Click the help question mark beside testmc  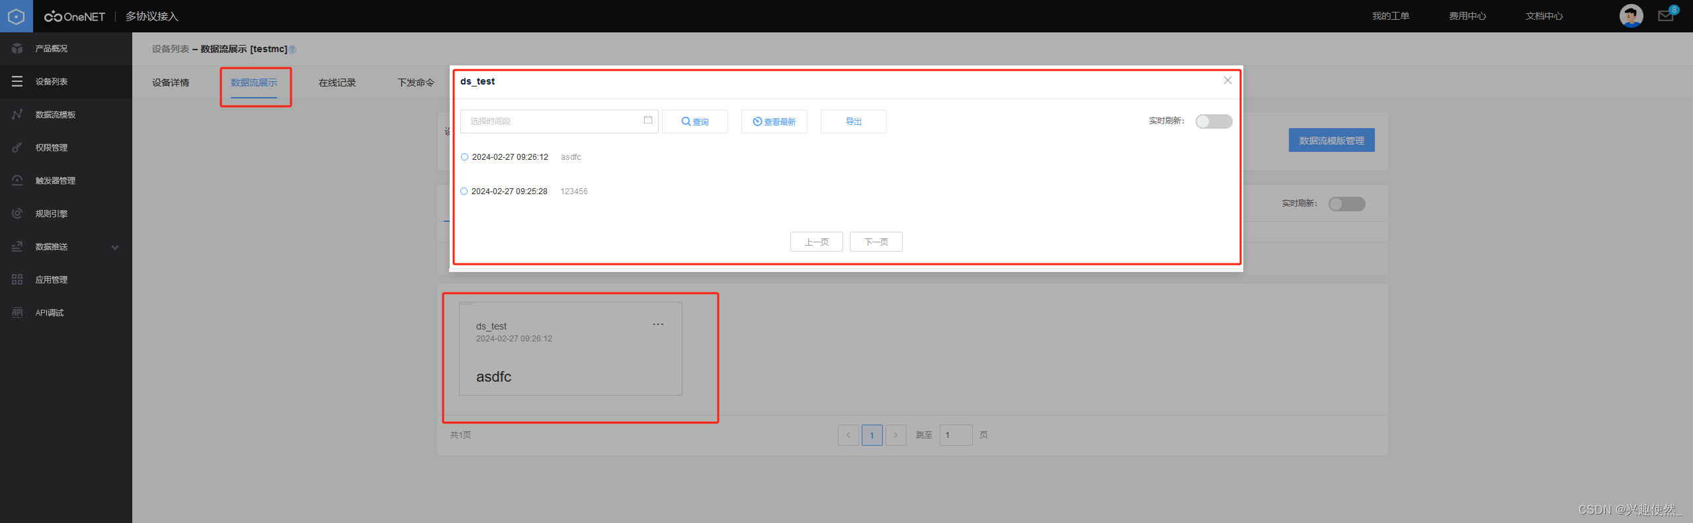tap(292, 50)
